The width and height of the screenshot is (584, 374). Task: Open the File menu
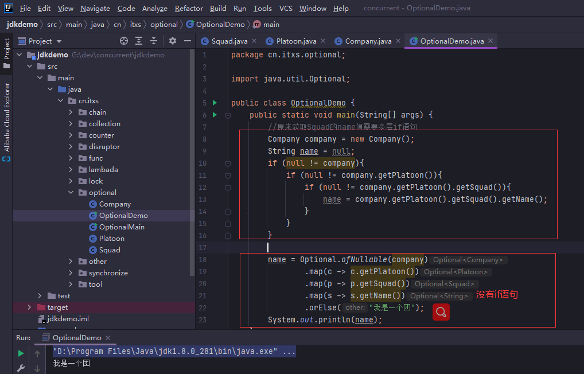(x=25, y=8)
